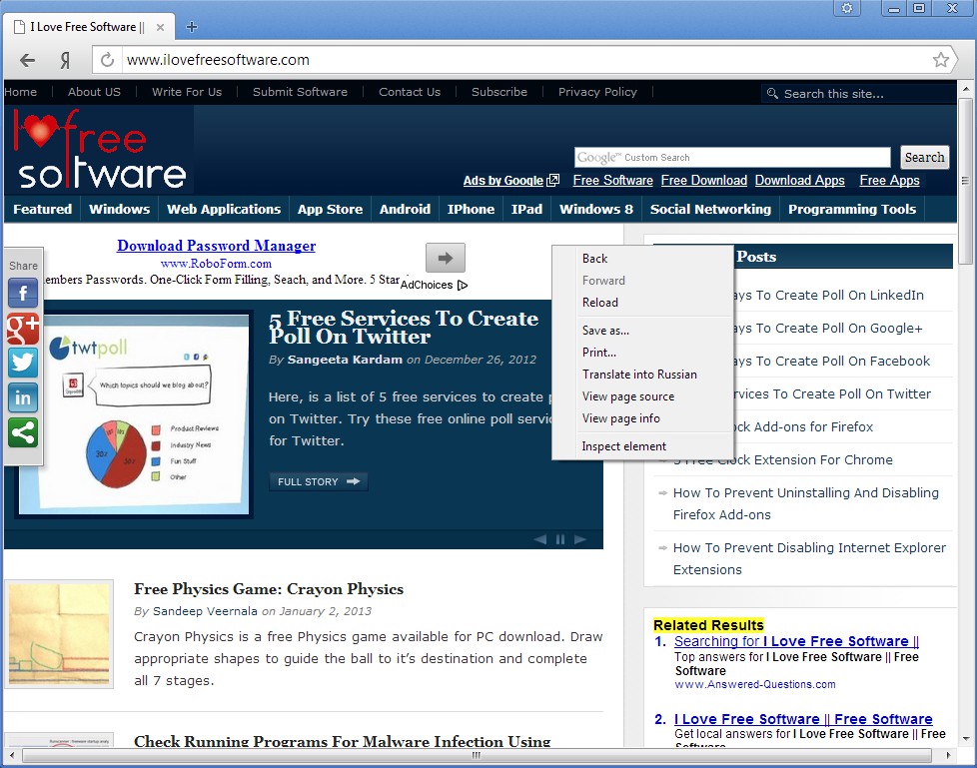Image resolution: width=977 pixels, height=768 pixels.
Task: Share the page on Twitter
Action: coord(23,363)
